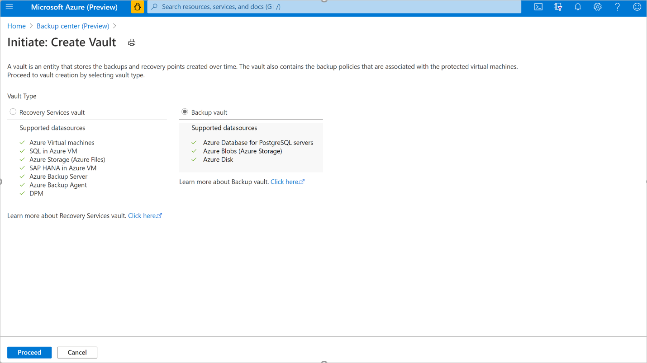Click the Backup vault option label

pos(209,112)
